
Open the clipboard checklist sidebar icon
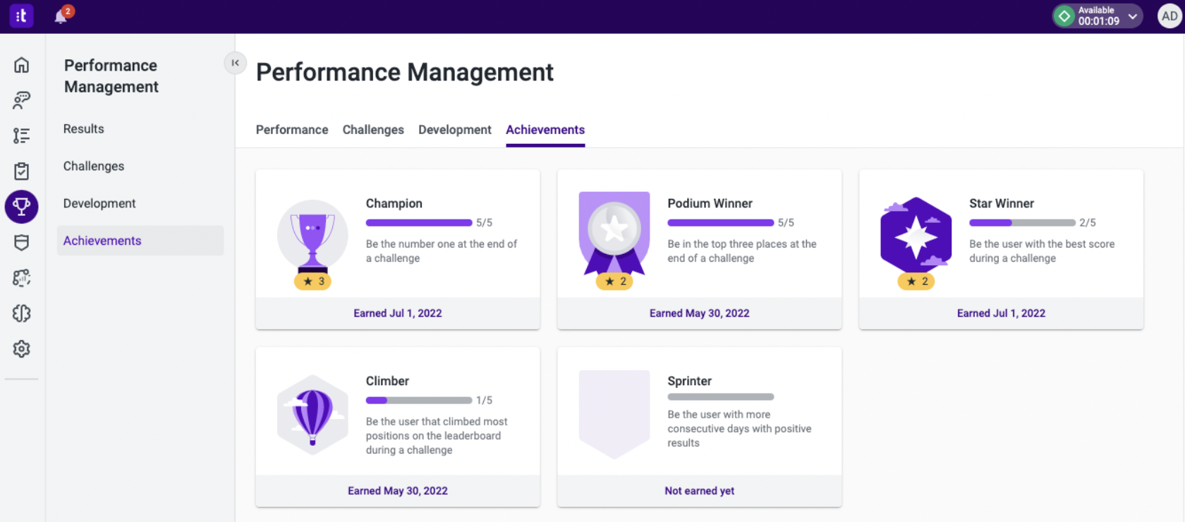(x=22, y=171)
